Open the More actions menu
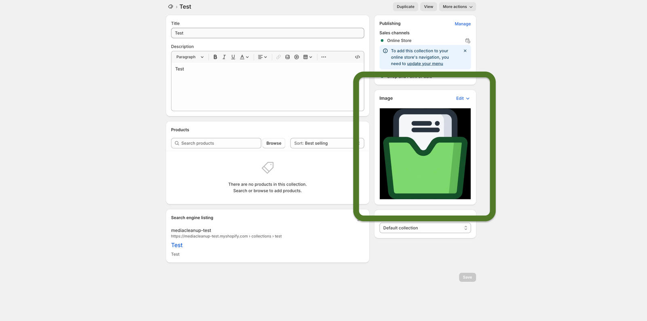 (x=457, y=6)
